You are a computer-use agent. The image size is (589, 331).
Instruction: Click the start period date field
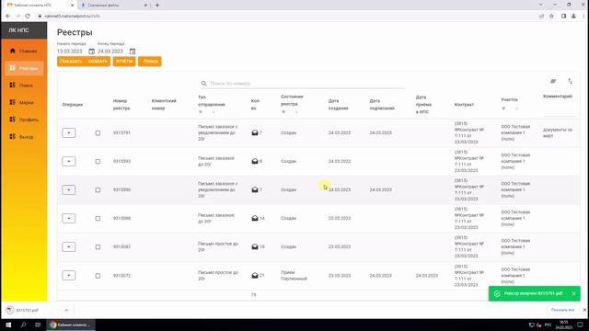[x=70, y=51]
